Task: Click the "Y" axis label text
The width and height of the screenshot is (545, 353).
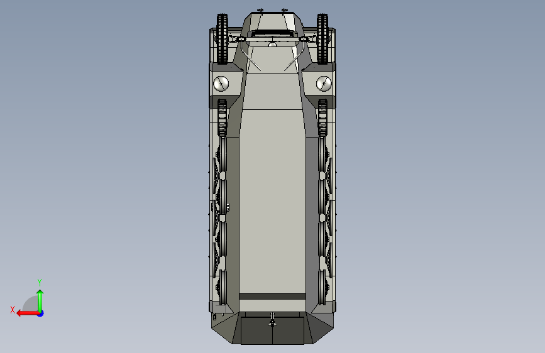Action: (40, 282)
